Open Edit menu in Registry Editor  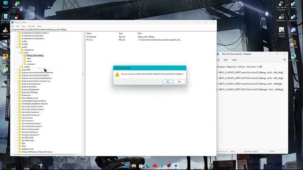tap(18, 26)
